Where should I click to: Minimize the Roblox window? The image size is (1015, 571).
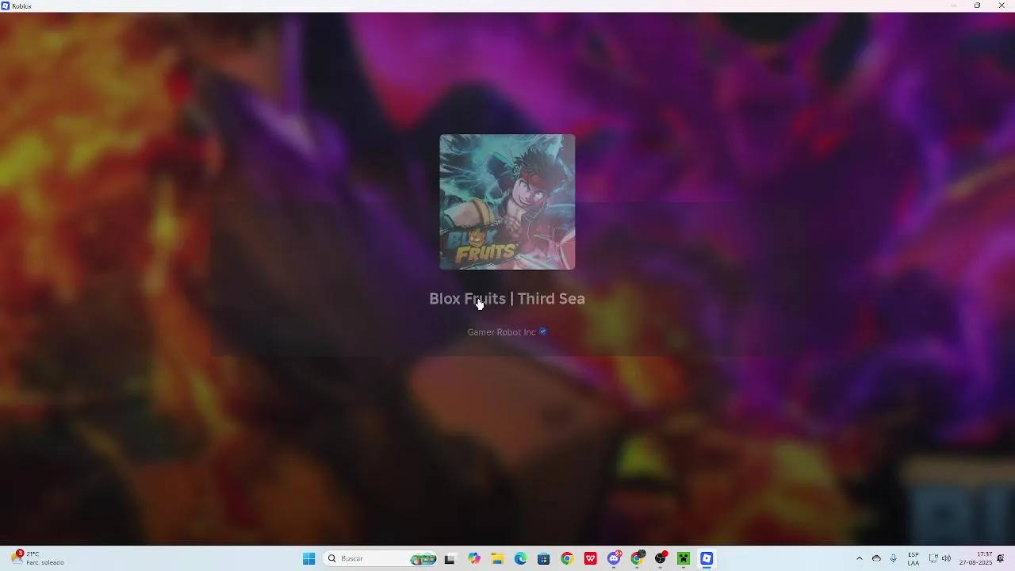click(x=953, y=6)
